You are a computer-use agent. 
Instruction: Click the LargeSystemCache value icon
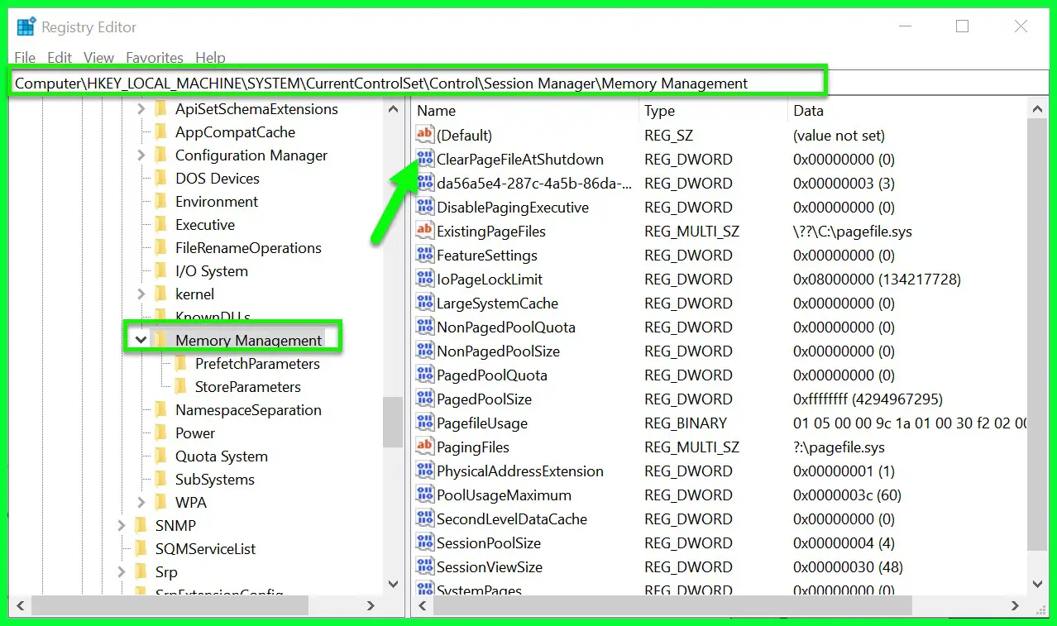(425, 303)
